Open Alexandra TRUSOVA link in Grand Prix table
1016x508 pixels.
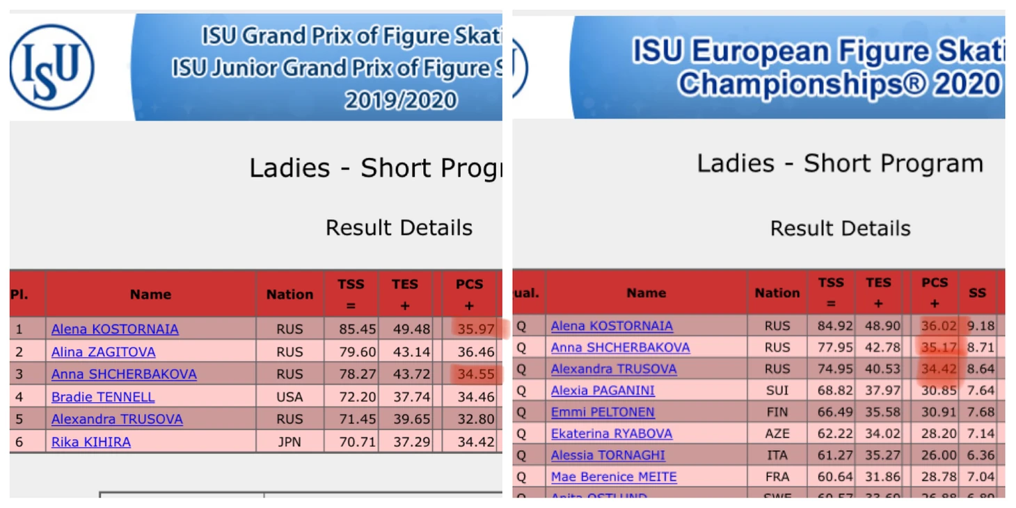click(117, 420)
